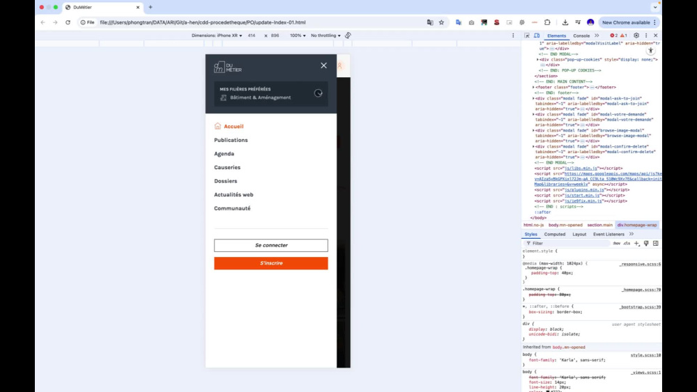This screenshot has height=392, width=697.
Task: Go back with the browser back arrow
Action: (43, 22)
